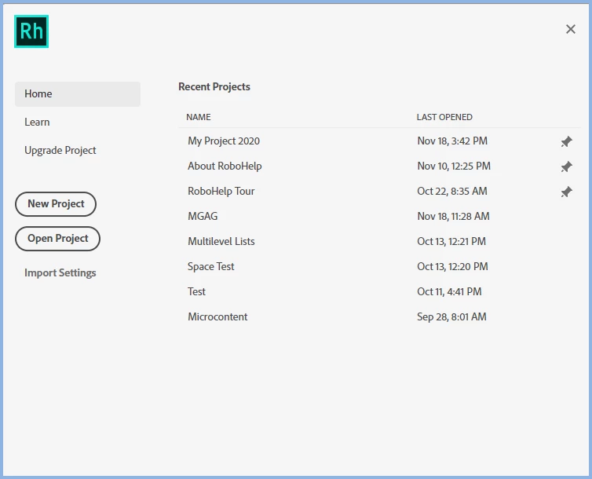Unpin the My Project 2020 project

coord(566,141)
